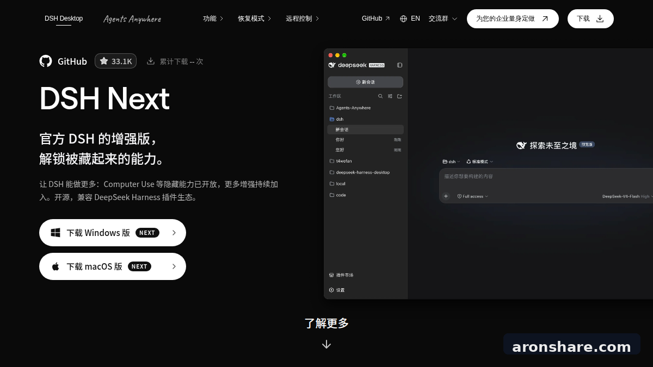Click the 下载 button in the header
653x367 pixels.
[590, 18]
